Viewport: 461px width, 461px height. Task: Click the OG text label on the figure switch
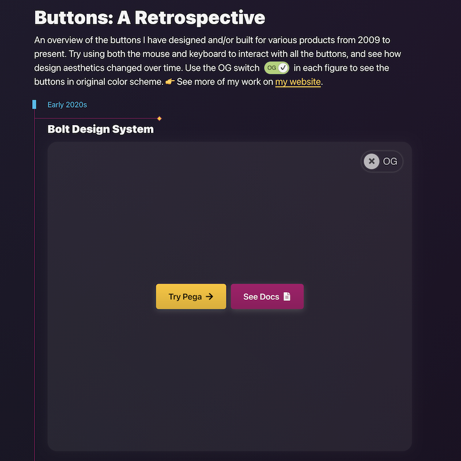click(x=390, y=161)
